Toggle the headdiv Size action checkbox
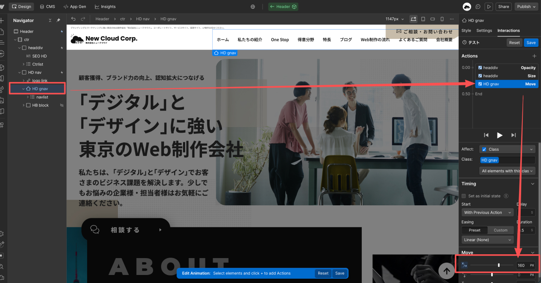 (x=480, y=76)
